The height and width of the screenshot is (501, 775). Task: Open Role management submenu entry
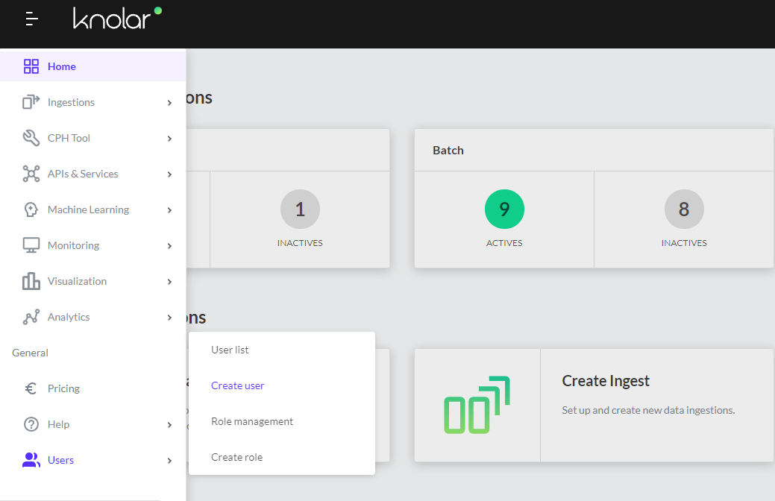(x=252, y=421)
